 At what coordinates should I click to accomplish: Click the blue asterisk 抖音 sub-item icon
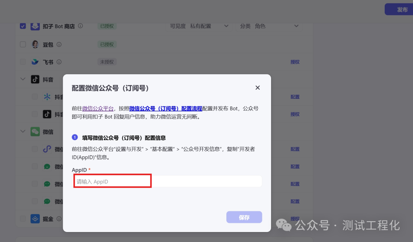point(47,97)
